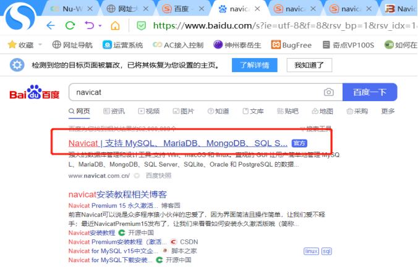This screenshot has width=418, height=269.
Task: Click the Baidu logo
Action: 35,93
